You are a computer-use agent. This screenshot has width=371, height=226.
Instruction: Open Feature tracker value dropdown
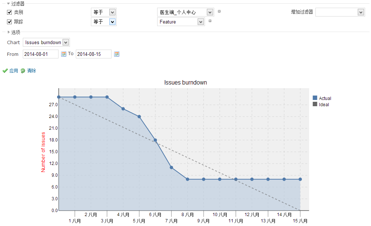pos(181,22)
